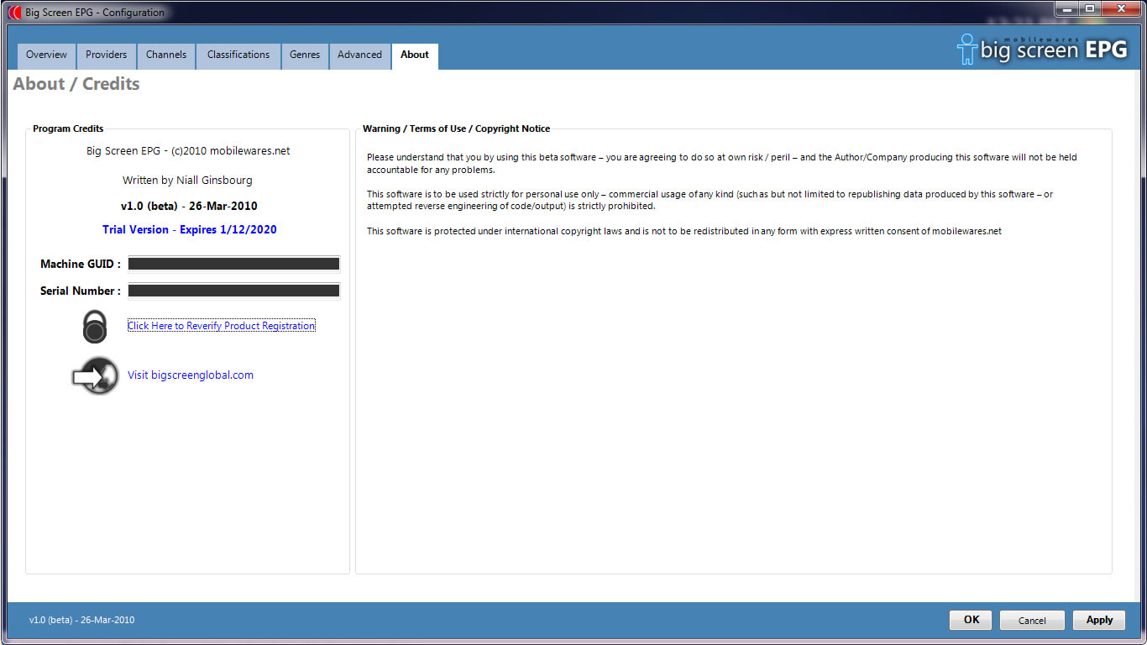1147x645 pixels.
Task: Click the paragraph about beta software risk
Action: click(722, 164)
